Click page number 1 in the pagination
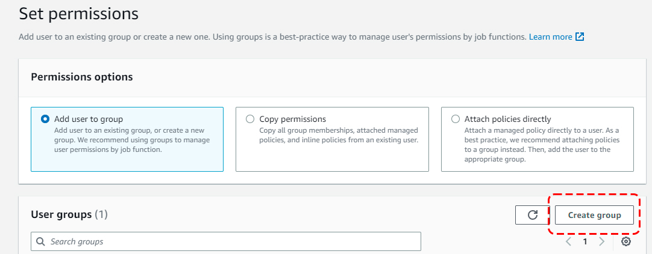This screenshot has width=652, height=254. click(585, 241)
